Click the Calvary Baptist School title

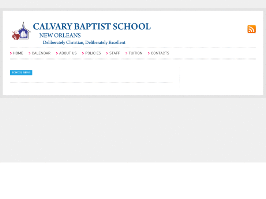[92, 26]
